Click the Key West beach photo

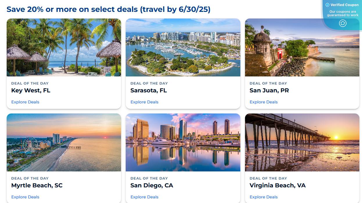(64, 47)
